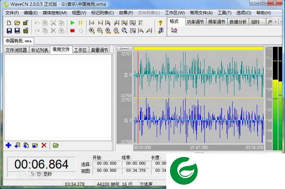Screen dimensions: 285x189
Task: Click the format conversion icon under the 格式 tab
Action: (174, 30)
